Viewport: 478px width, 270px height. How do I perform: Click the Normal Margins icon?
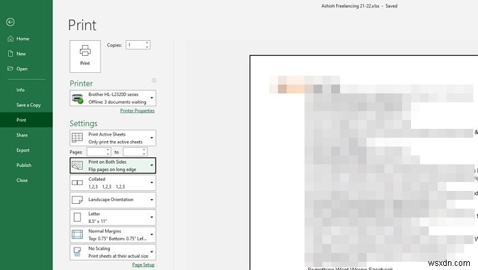point(76,235)
